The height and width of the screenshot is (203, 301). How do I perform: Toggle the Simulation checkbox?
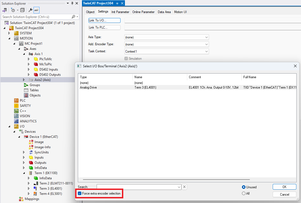pos(126,58)
